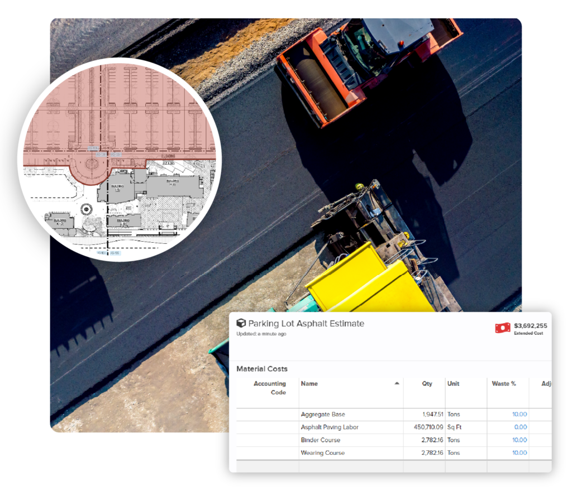The image size is (572, 490).
Task: Click the Material Costs section heading
Action: point(261,369)
